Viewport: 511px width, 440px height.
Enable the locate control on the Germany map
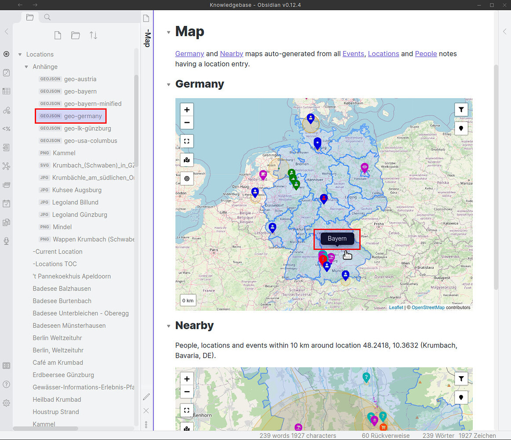tap(186, 179)
